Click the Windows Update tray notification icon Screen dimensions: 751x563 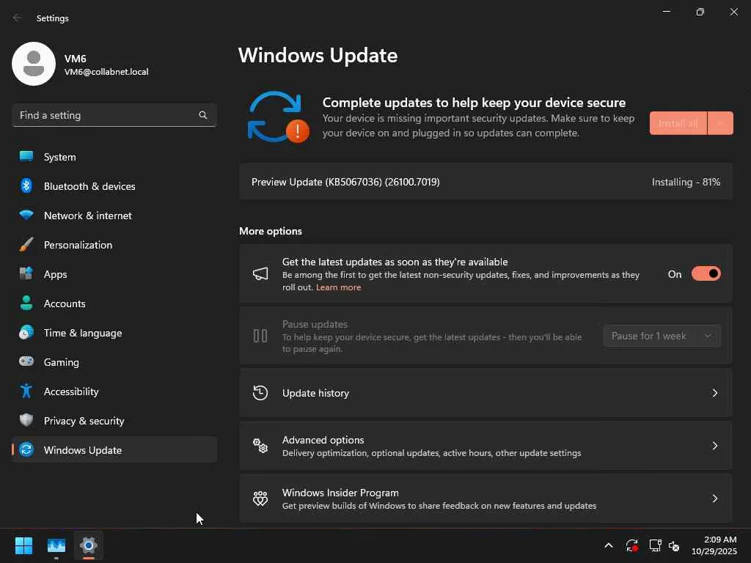pyautogui.click(x=631, y=545)
